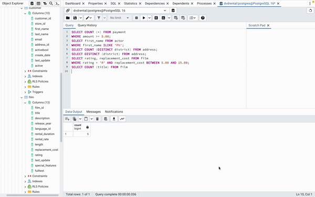Download results as CSV icon
315x197 pixels.
[114, 119]
